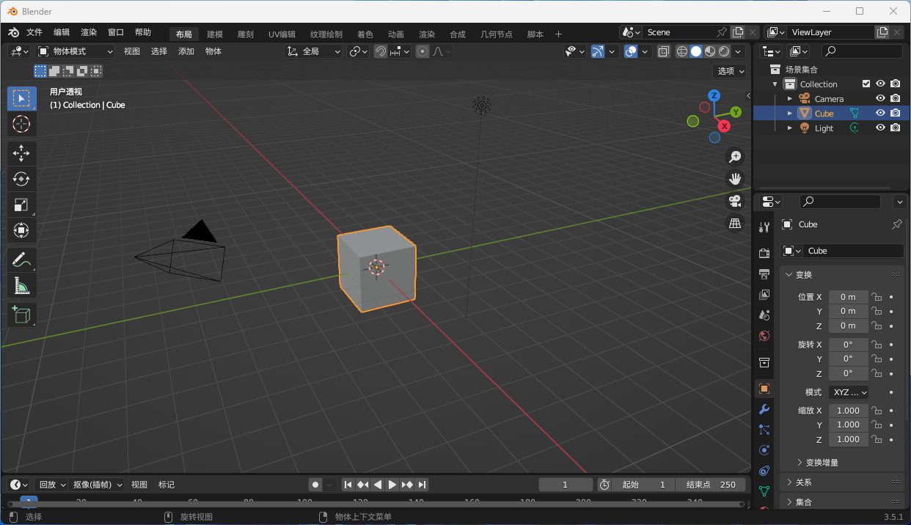Click the Cube object name field
The image size is (911, 525).
[854, 251]
